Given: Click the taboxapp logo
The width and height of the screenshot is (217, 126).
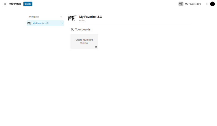Looking at the screenshot, I should point(15,4).
